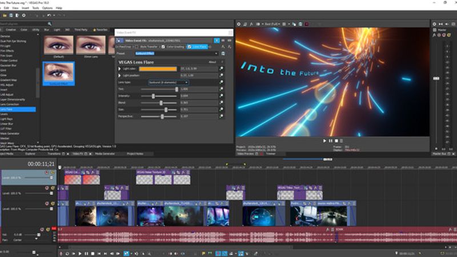Viewport: 457px width, 257px height.
Task: Open the preview quality Best (Full) dropdown
Action: coord(272,24)
